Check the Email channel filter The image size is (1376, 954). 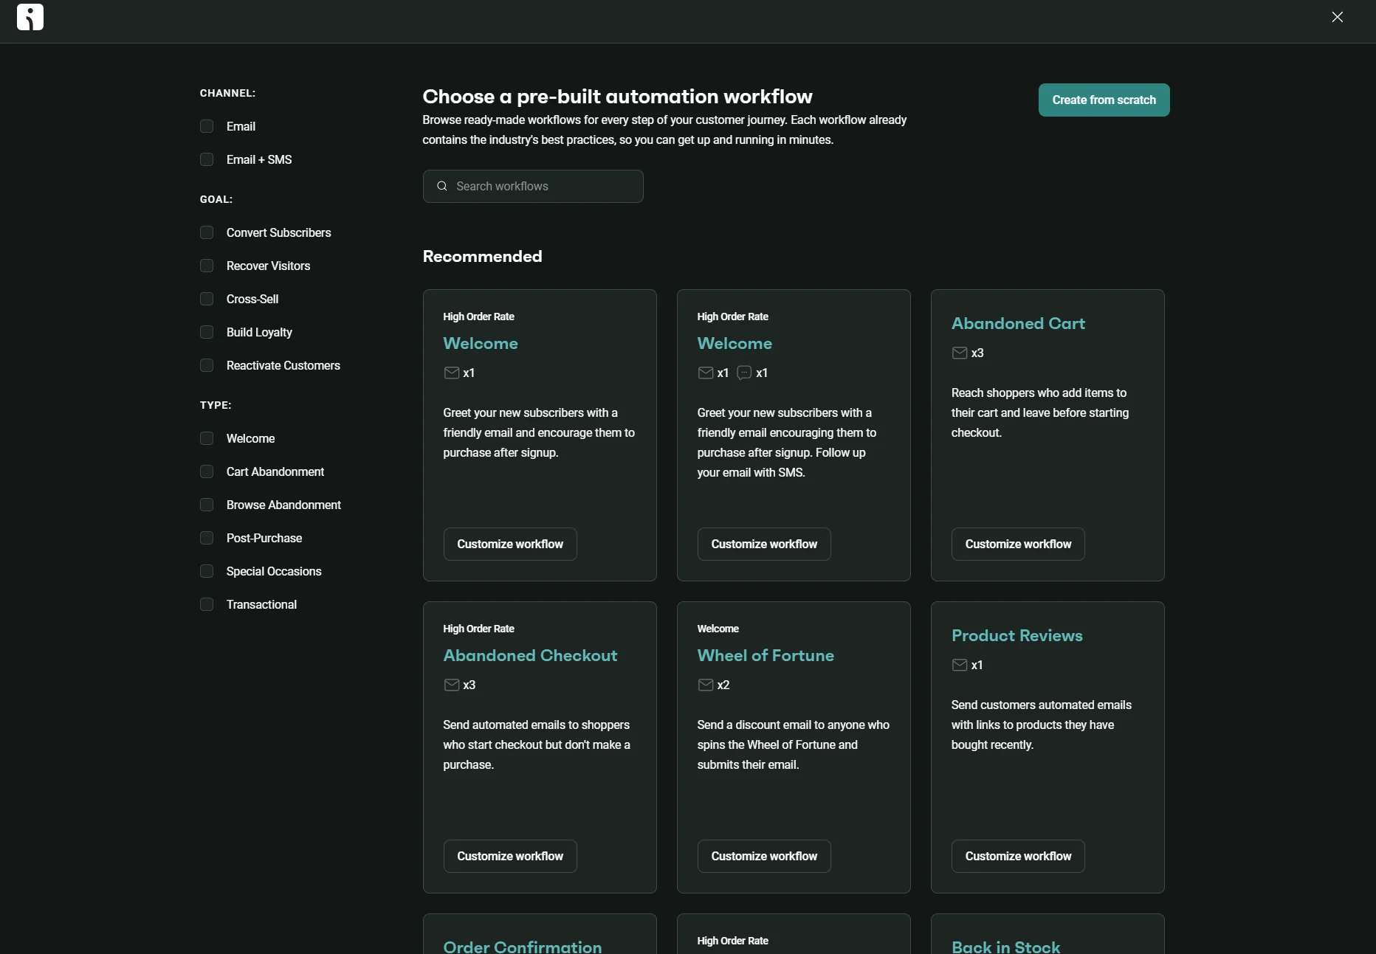[207, 126]
